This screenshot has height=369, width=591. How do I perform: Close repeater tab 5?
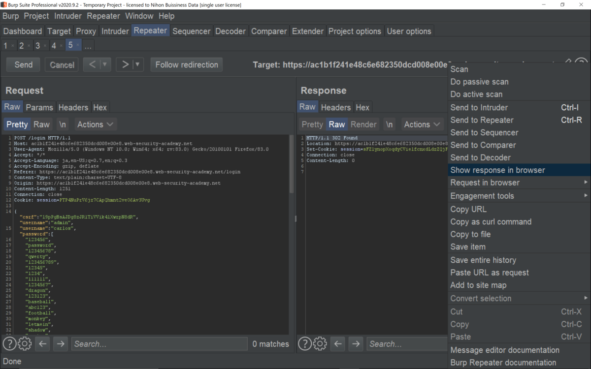[x=78, y=45]
